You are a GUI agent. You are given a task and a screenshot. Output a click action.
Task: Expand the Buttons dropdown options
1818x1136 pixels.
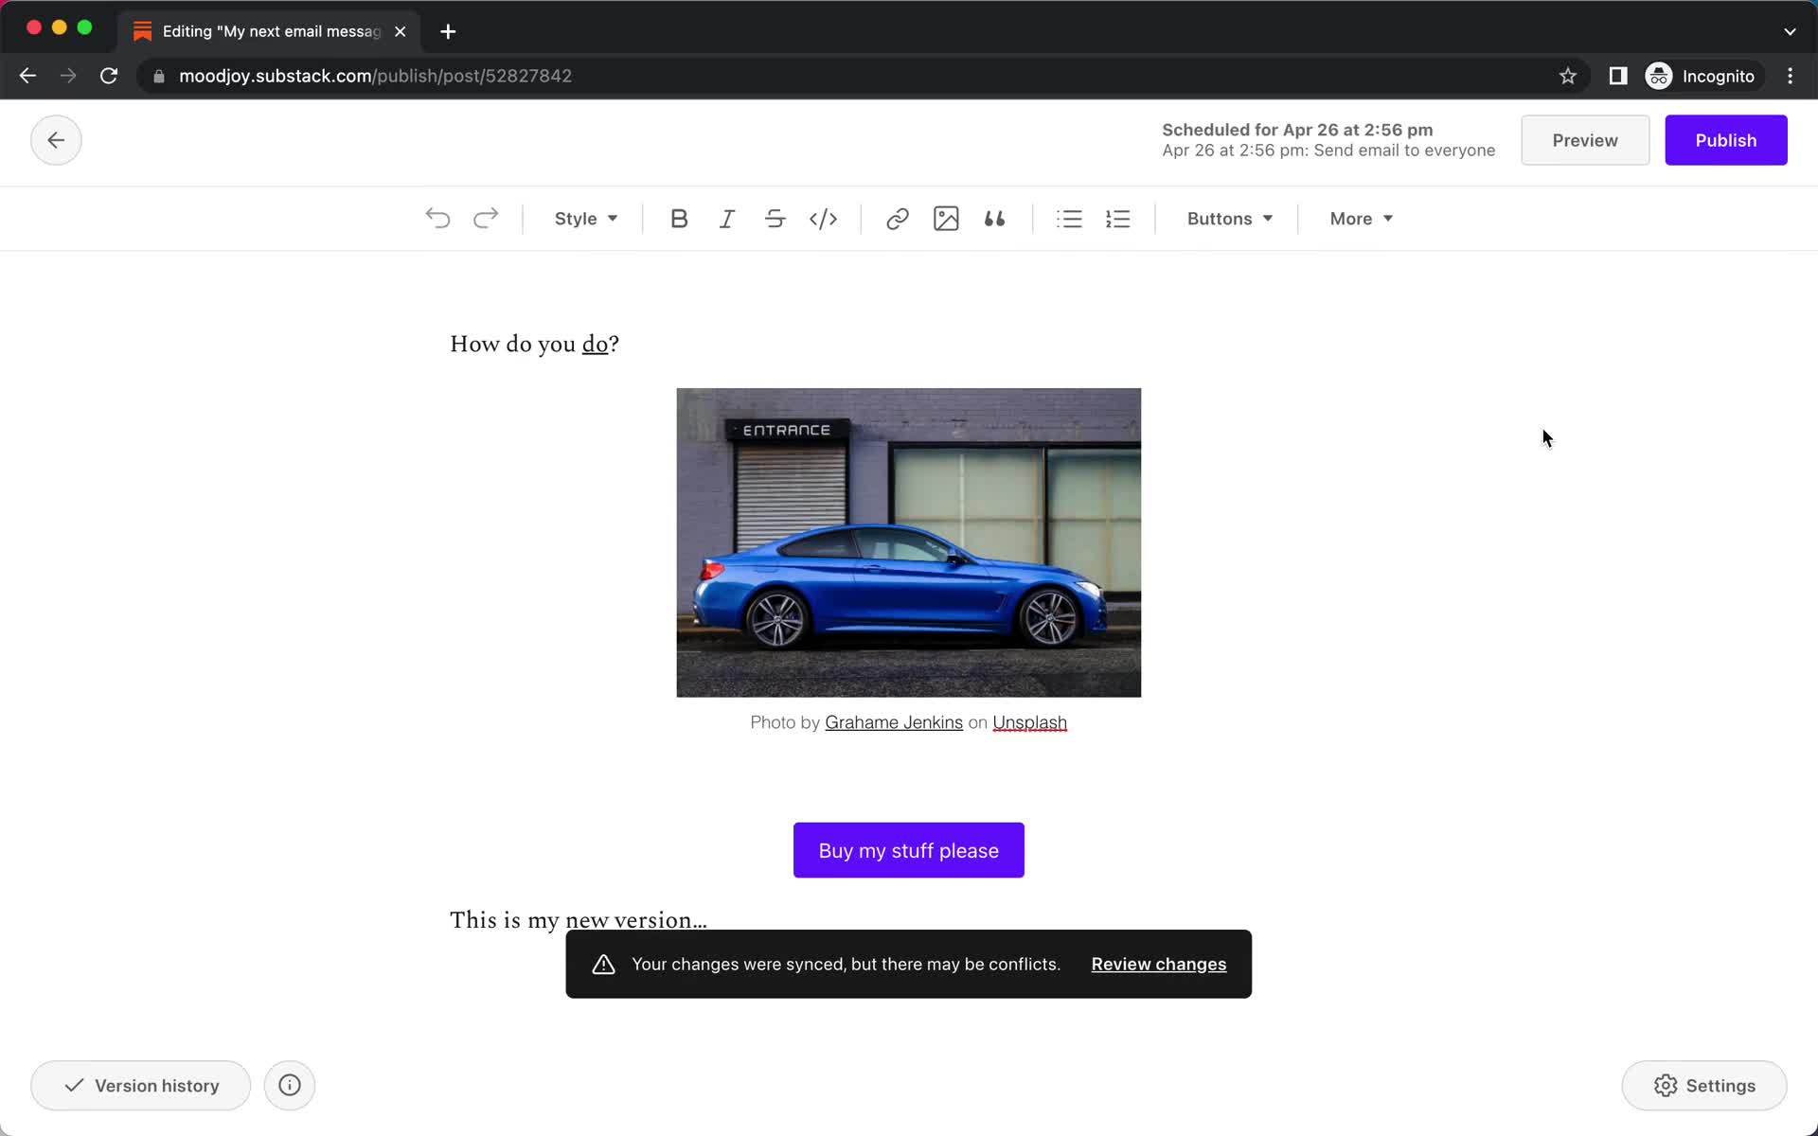pyautogui.click(x=1229, y=219)
